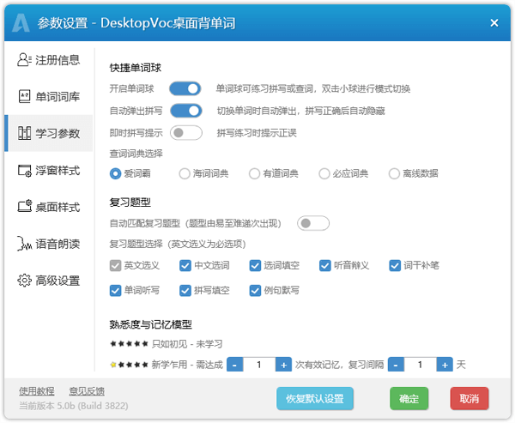Viewport: 515px width, 423px height.
Task: Open the 意见反馈 link
Action: [x=87, y=391]
